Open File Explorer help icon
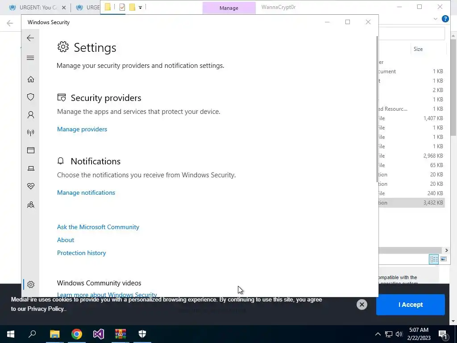 tap(445, 19)
